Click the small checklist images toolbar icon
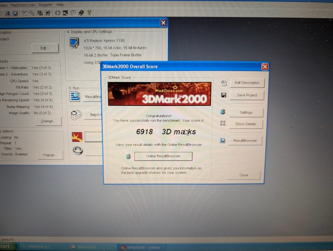 point(33,14)
